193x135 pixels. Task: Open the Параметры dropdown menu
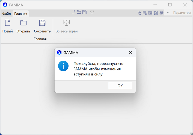[x=182, y=13]
